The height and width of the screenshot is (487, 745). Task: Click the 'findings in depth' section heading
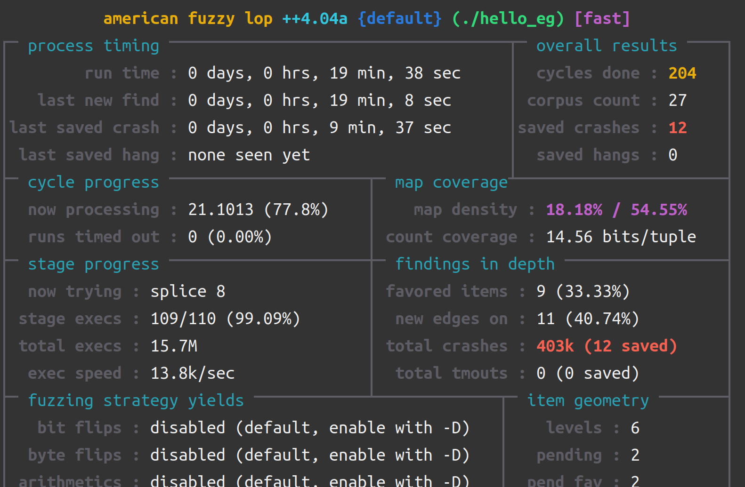[x=475, y=264]
